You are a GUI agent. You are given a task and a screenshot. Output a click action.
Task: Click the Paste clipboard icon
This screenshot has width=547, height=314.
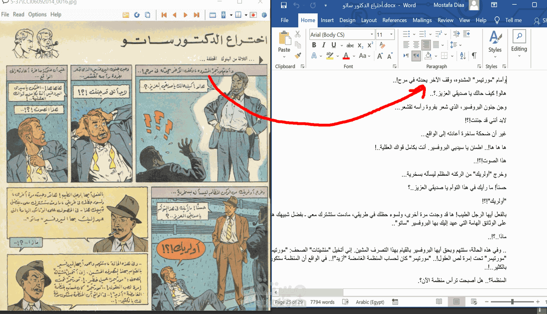click(284, 38)
